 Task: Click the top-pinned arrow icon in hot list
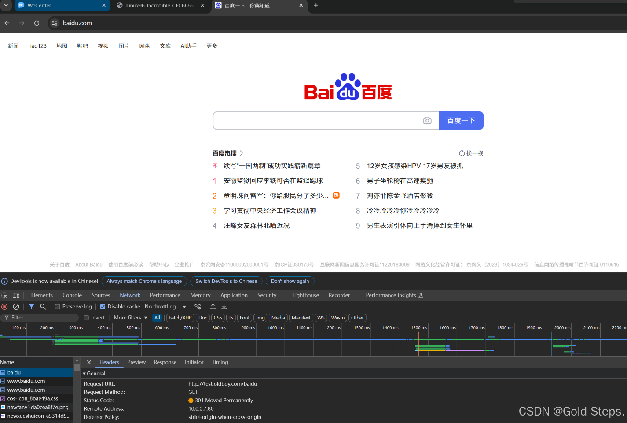pos(215,166)
